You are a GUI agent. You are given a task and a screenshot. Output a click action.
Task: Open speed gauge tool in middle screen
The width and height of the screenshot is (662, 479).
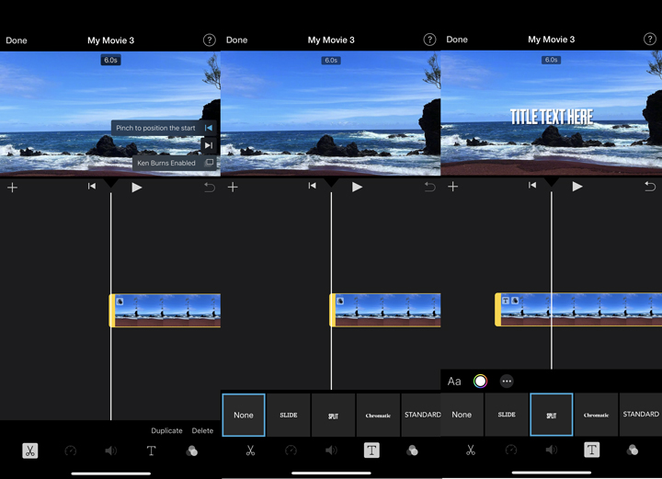coord(291,450)
